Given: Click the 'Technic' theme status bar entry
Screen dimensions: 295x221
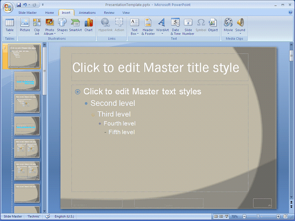Looking at the screenshot, I should 34,216.
